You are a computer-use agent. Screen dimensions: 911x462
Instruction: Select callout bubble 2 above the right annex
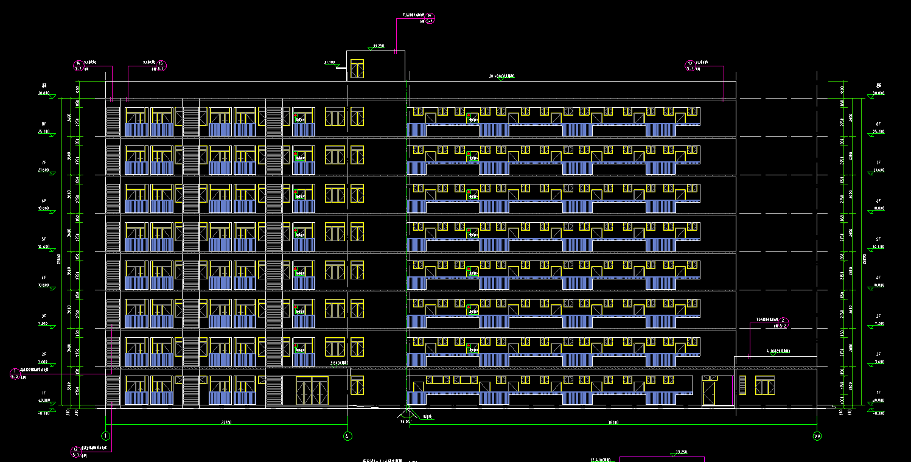pyautogui.click(x=784, y=323)
